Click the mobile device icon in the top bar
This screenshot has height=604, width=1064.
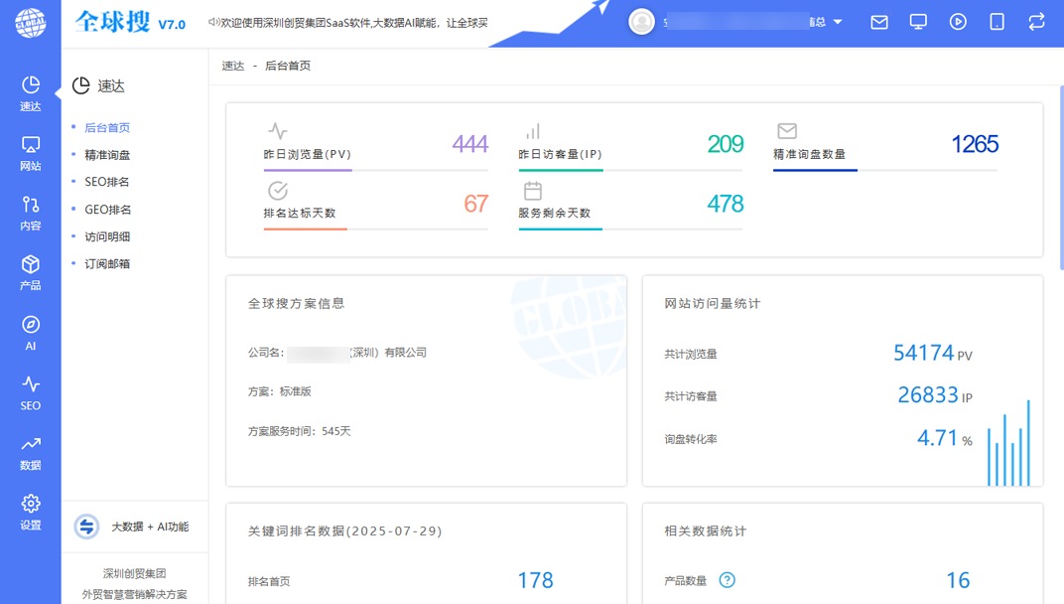[x=997, y=22]
